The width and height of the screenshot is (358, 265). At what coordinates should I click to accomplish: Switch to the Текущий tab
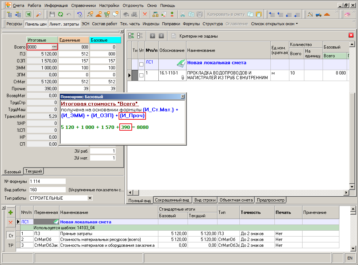(x=34, y=171)
